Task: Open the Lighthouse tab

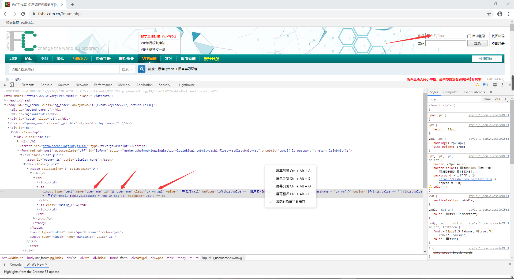Action: 187,85
